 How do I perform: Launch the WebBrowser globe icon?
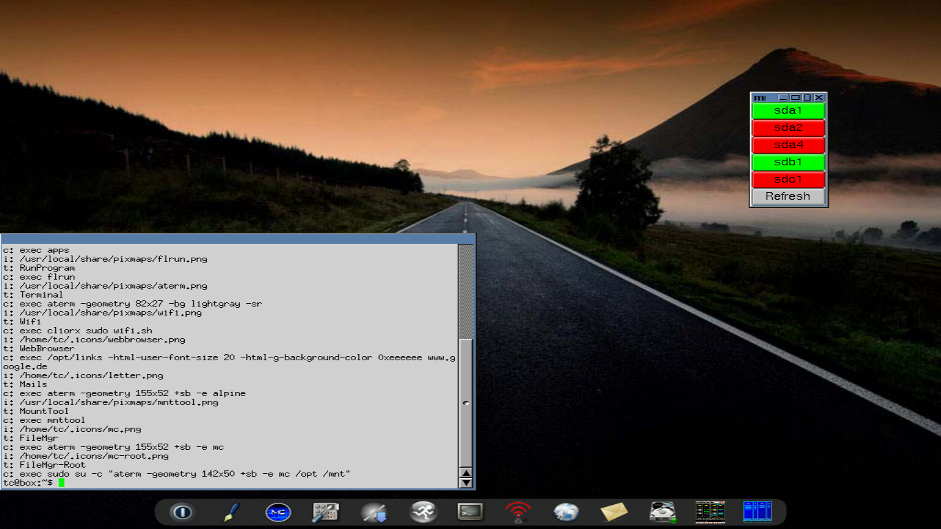click(x=566, y=512)
